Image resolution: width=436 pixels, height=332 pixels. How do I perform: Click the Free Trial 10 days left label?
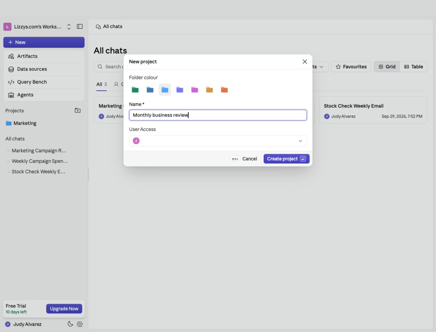[x=16, y=309]
